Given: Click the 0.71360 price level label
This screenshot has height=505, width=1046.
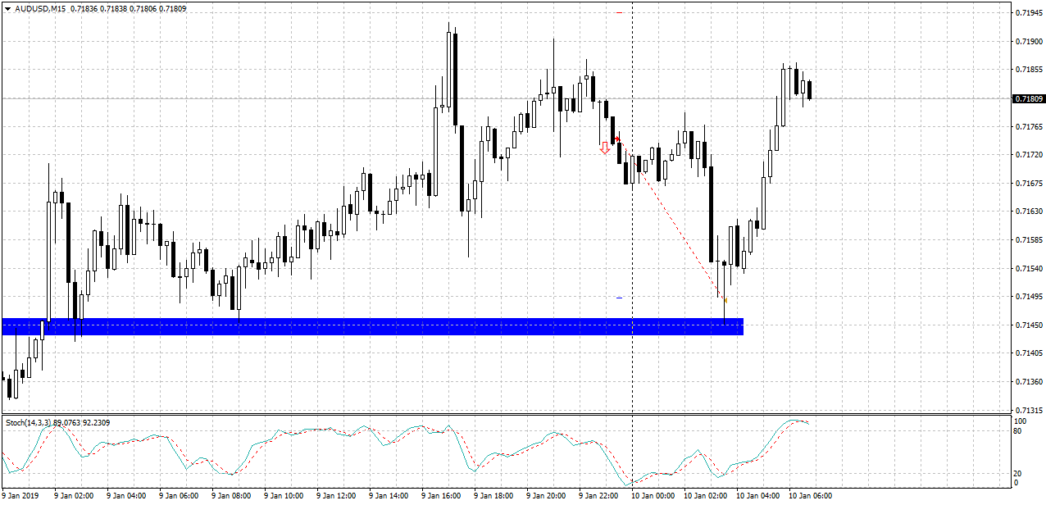Looking at the screenshot, I should (x=1030, y=382).
